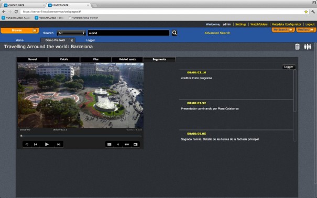
Task: Skip to the next frame
Action: (x=59, y=144)
